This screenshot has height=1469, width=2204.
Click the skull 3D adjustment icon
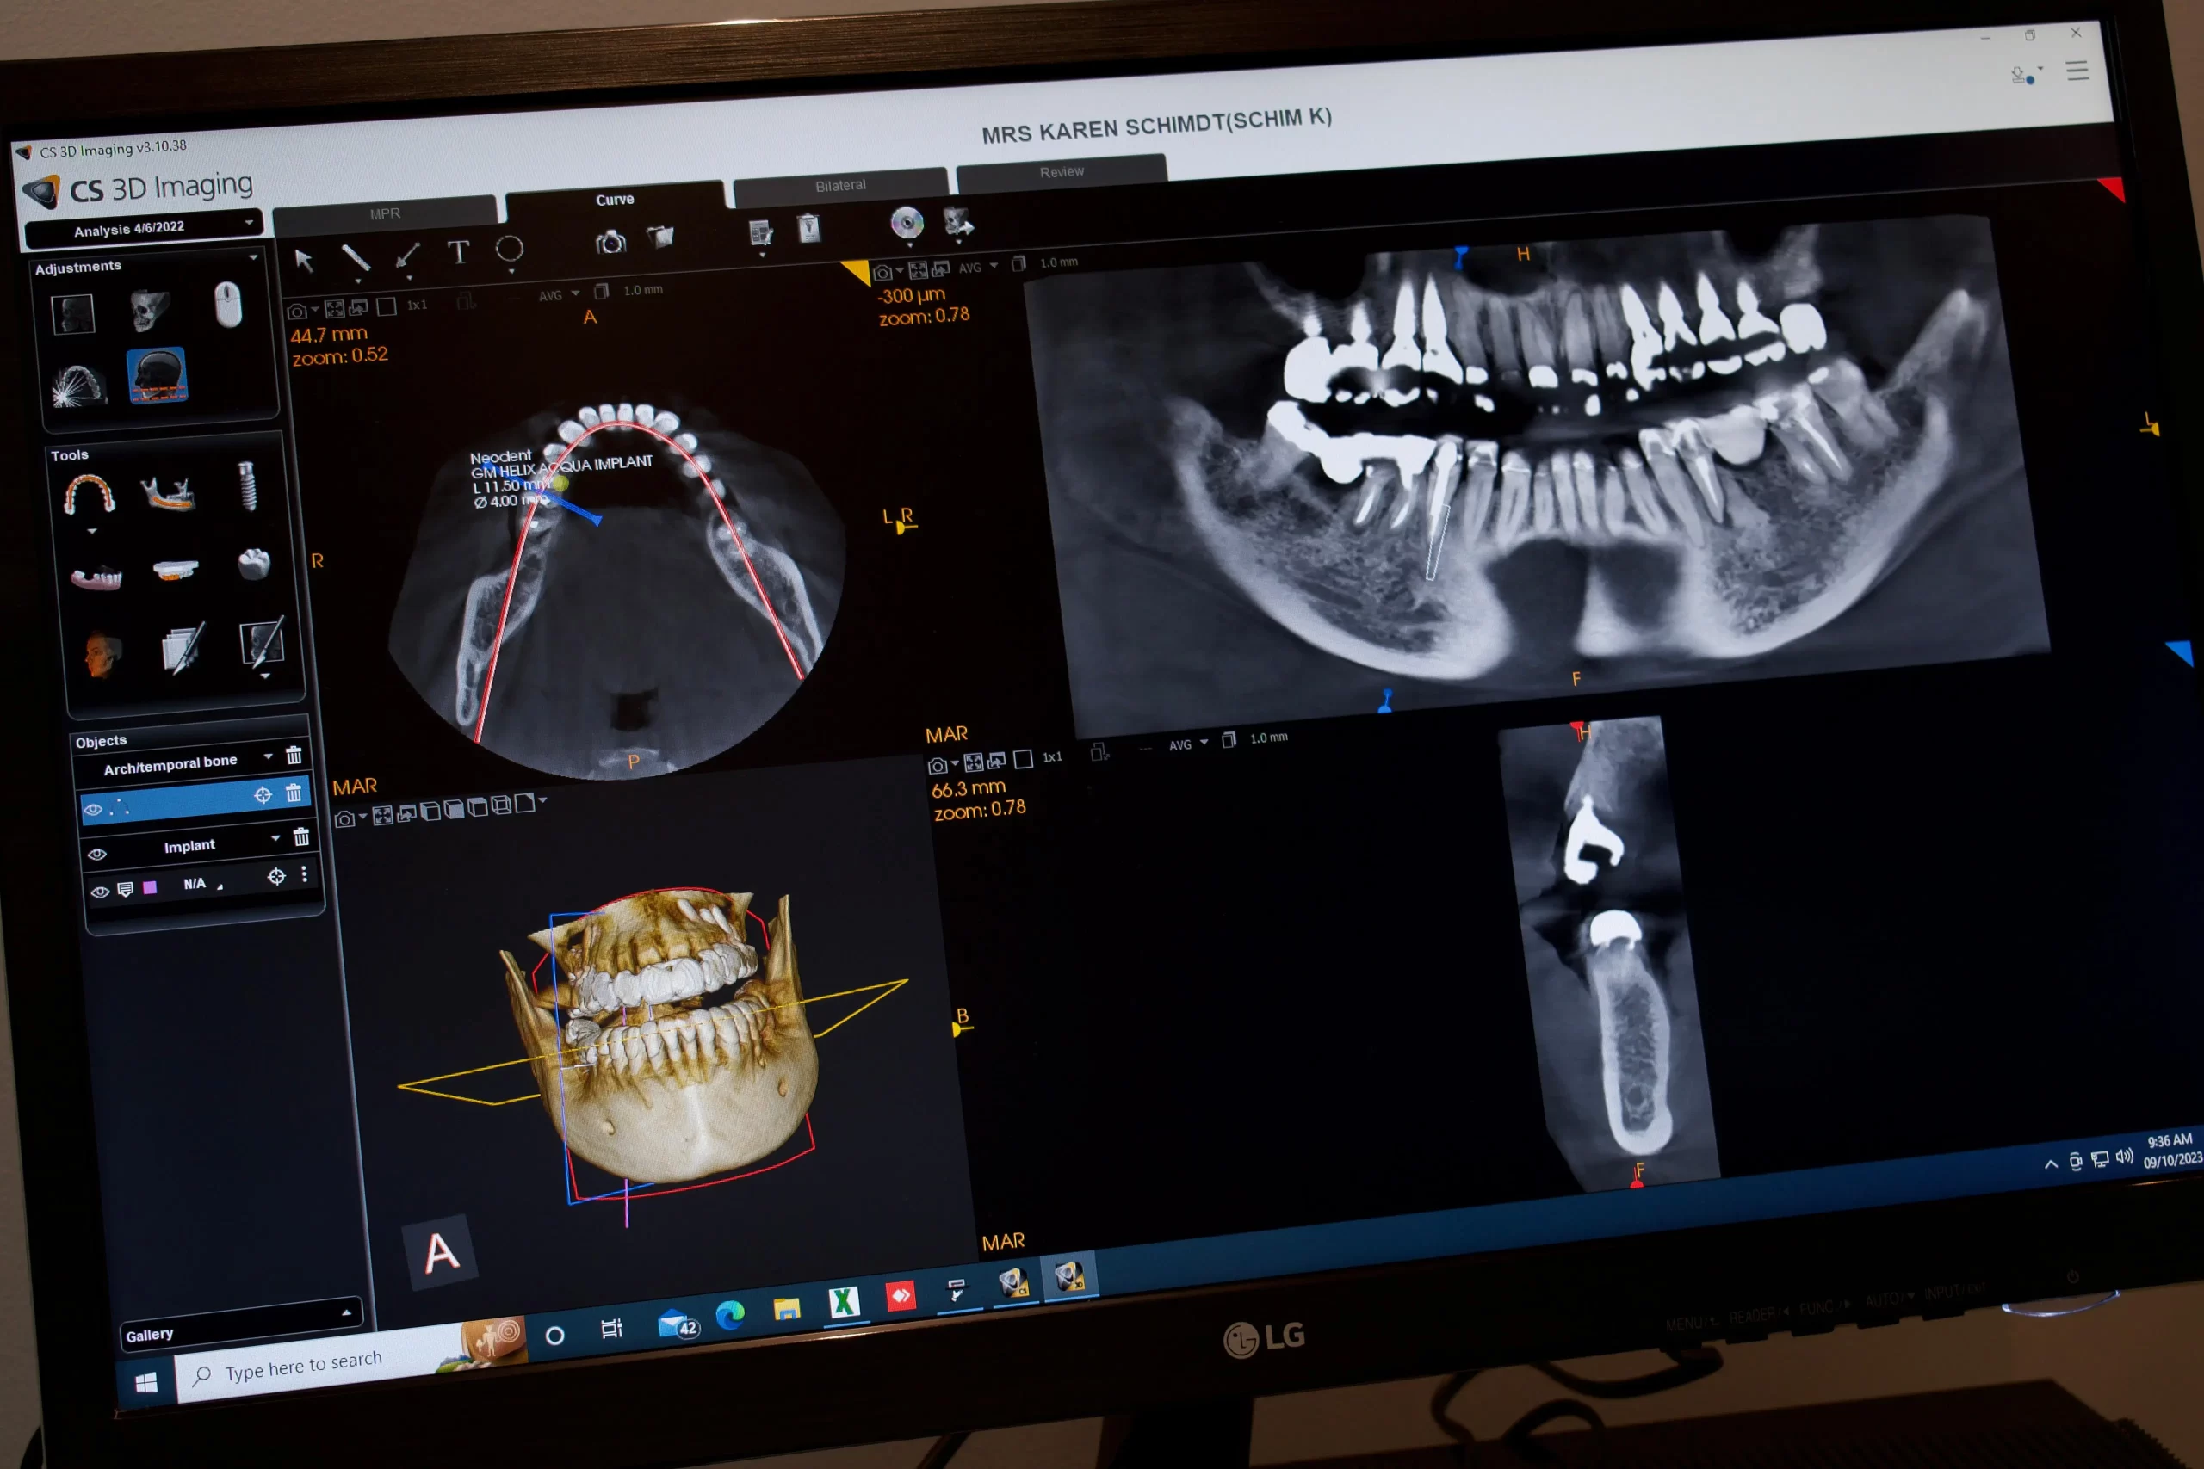coord(149,310)
